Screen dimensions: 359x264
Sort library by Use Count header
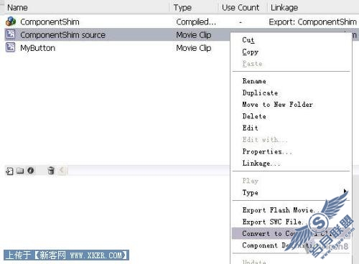tap(241, 7)
